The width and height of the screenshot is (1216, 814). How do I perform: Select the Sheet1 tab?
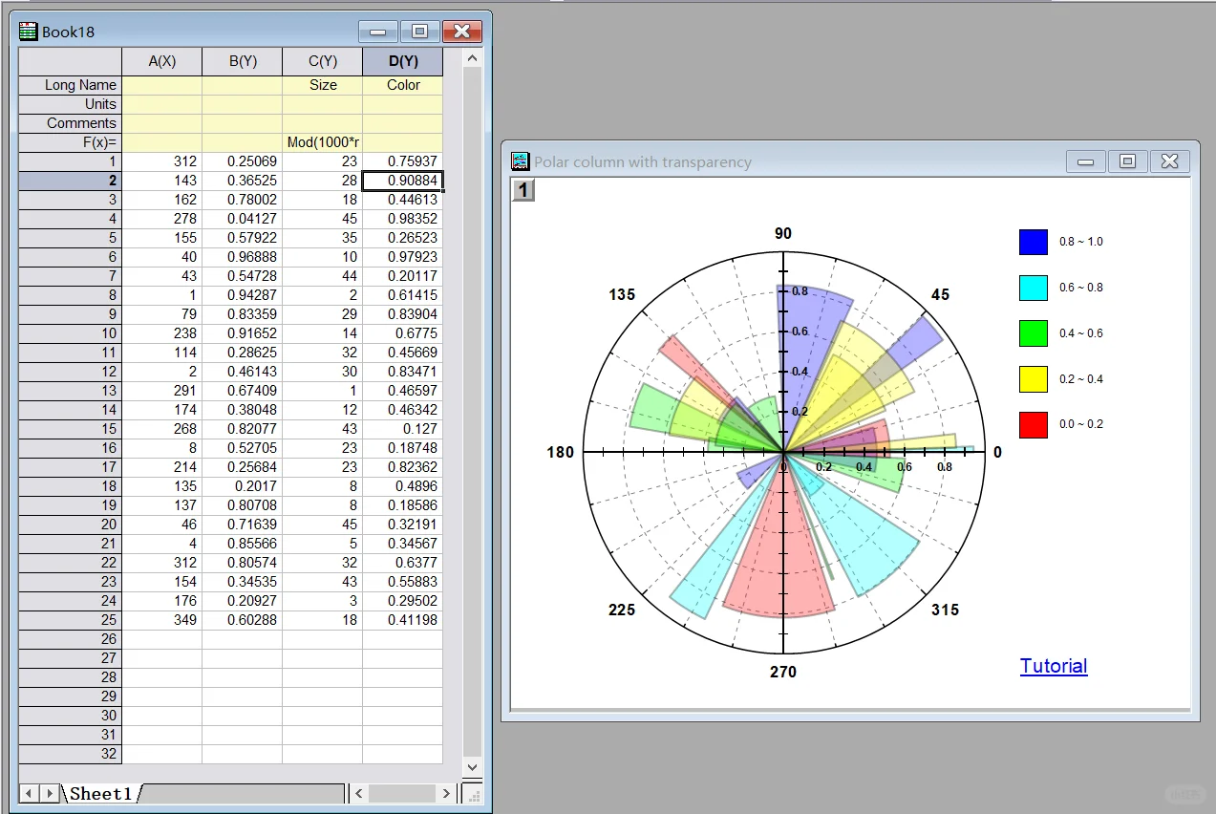click(x=101, y=793)
